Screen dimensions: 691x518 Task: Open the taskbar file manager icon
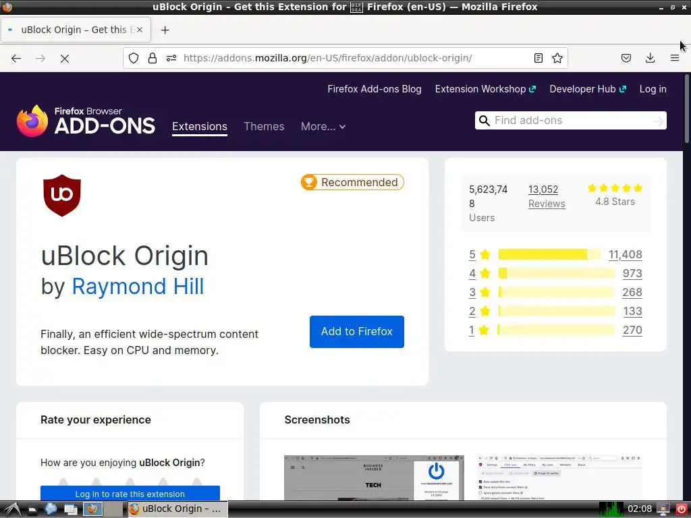32,510
